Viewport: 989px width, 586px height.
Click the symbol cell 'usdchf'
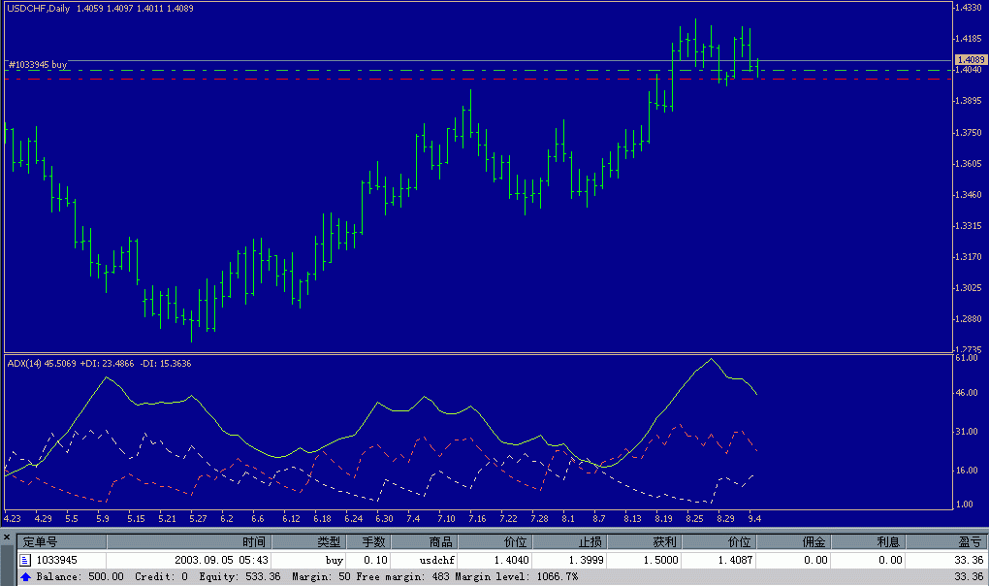click(x=437, y=560)
